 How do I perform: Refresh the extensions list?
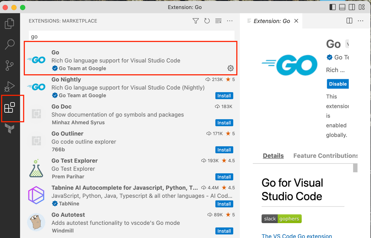coord(207,21)
